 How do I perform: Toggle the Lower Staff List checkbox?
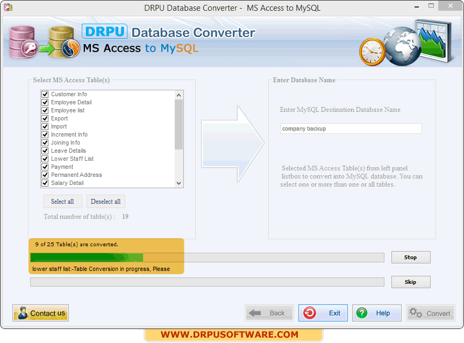coord(45,159)
